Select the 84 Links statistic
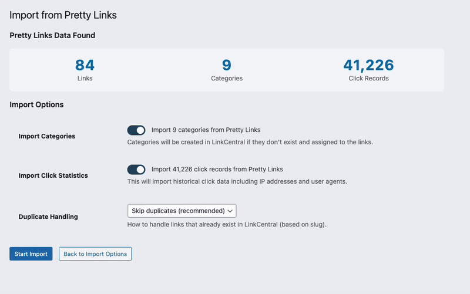Image resolution: width=470 pixels, height=294 pixels. pos(85,65)
